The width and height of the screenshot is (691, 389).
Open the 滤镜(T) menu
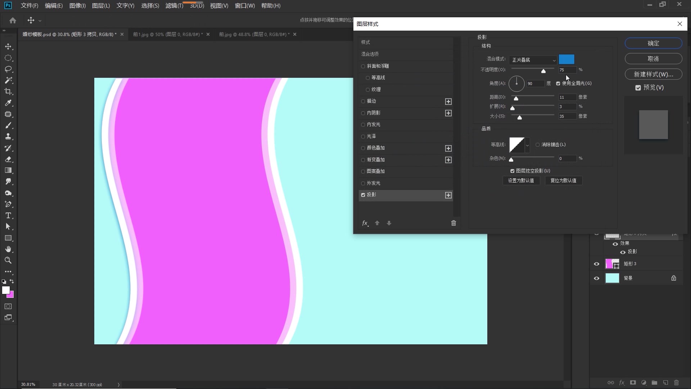click(x=174, y=6)
